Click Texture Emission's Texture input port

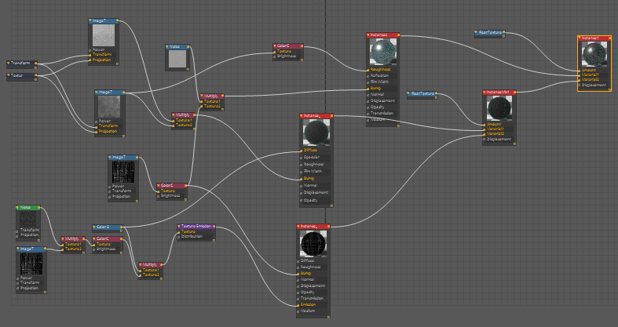178,232
